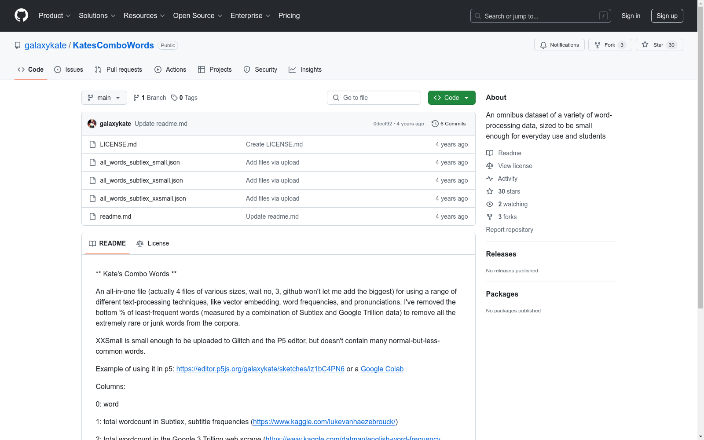The width and height of the screenshot is (704, 440).
Task: Click the Search or jump to field
Action: [541, 16]
